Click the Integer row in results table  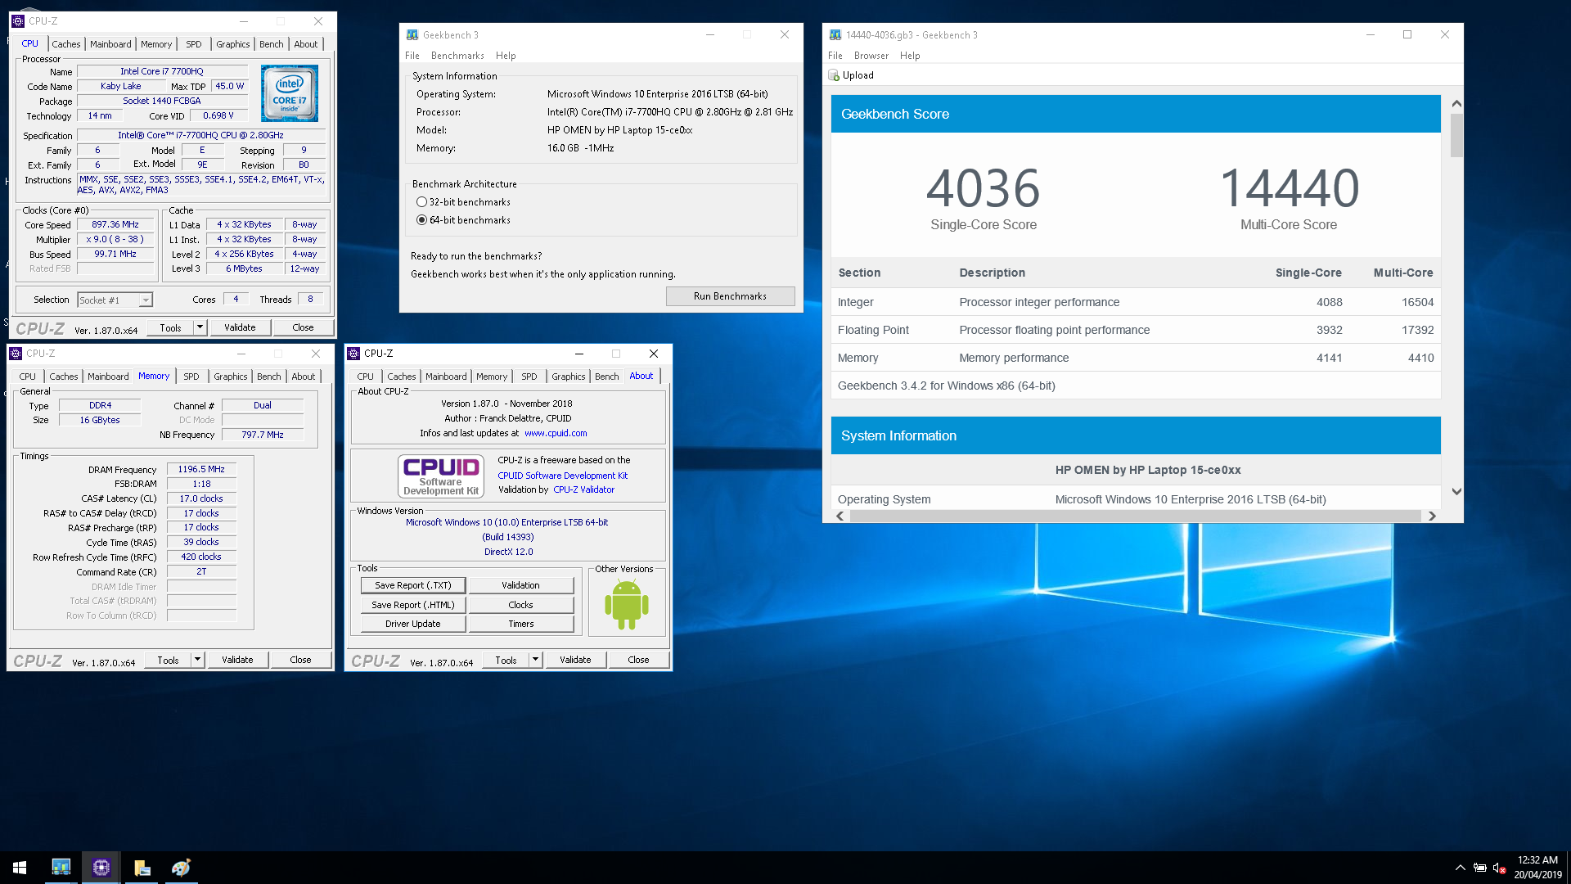(x=1136, y=302)
